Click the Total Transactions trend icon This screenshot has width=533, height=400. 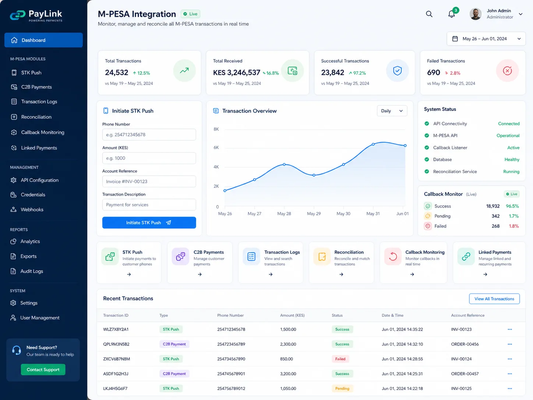coord(184,70)
